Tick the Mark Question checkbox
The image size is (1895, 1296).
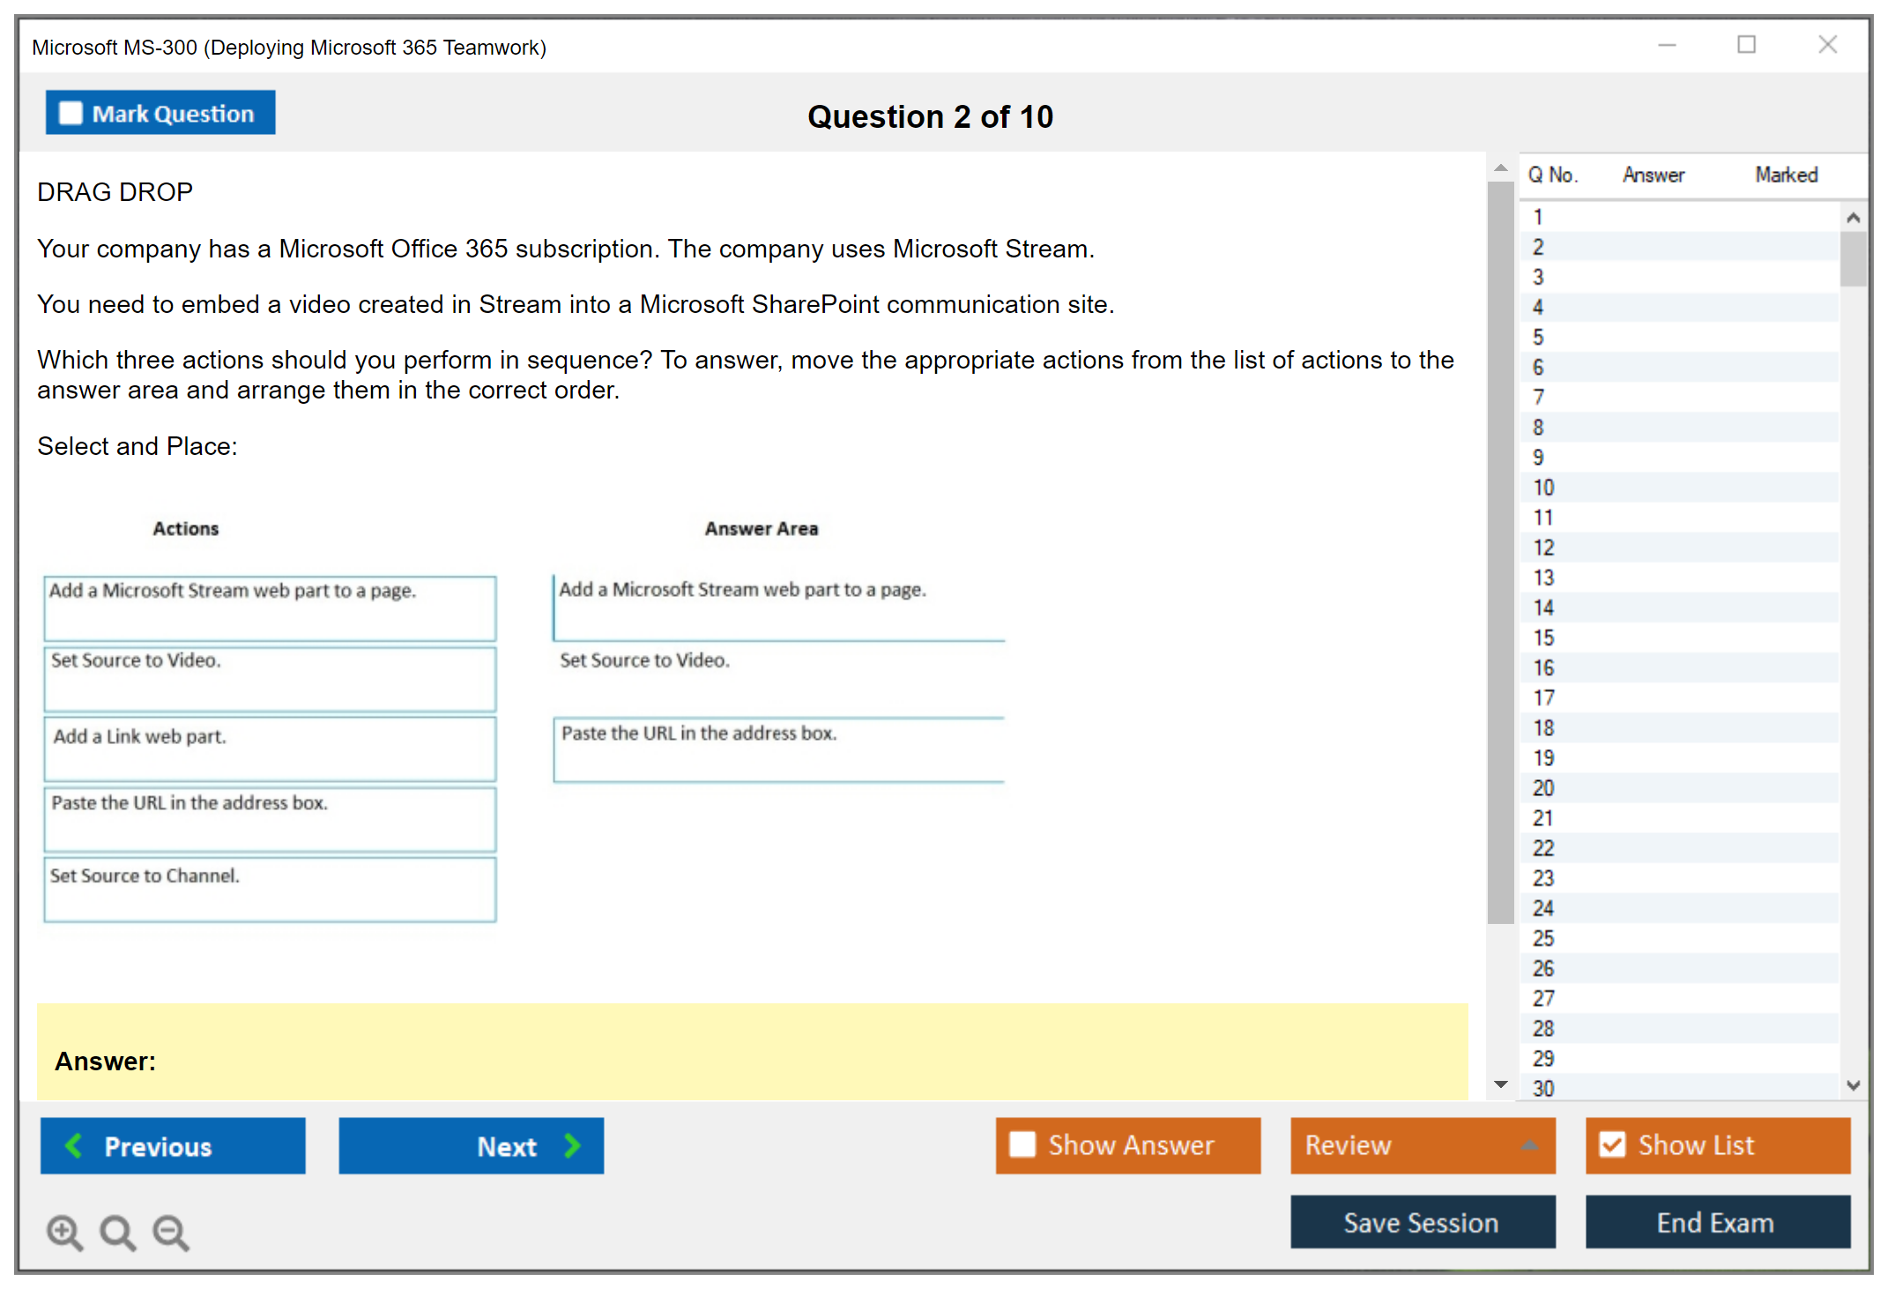(x=71, y=114)
